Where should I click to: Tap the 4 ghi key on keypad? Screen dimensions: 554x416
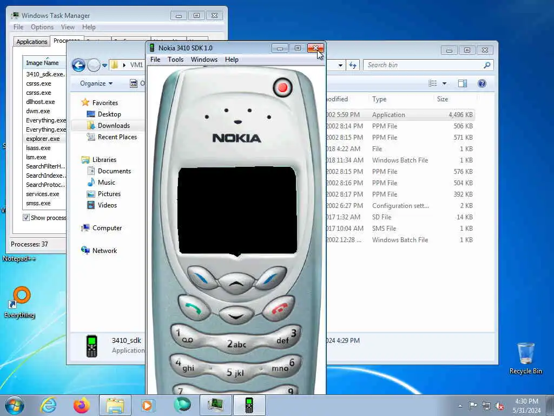click(x=186, y=366)
